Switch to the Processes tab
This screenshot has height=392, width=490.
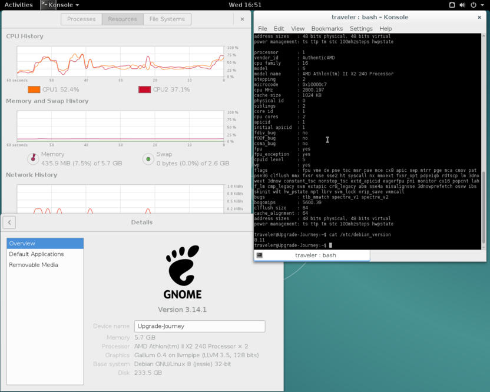(81, 19)
